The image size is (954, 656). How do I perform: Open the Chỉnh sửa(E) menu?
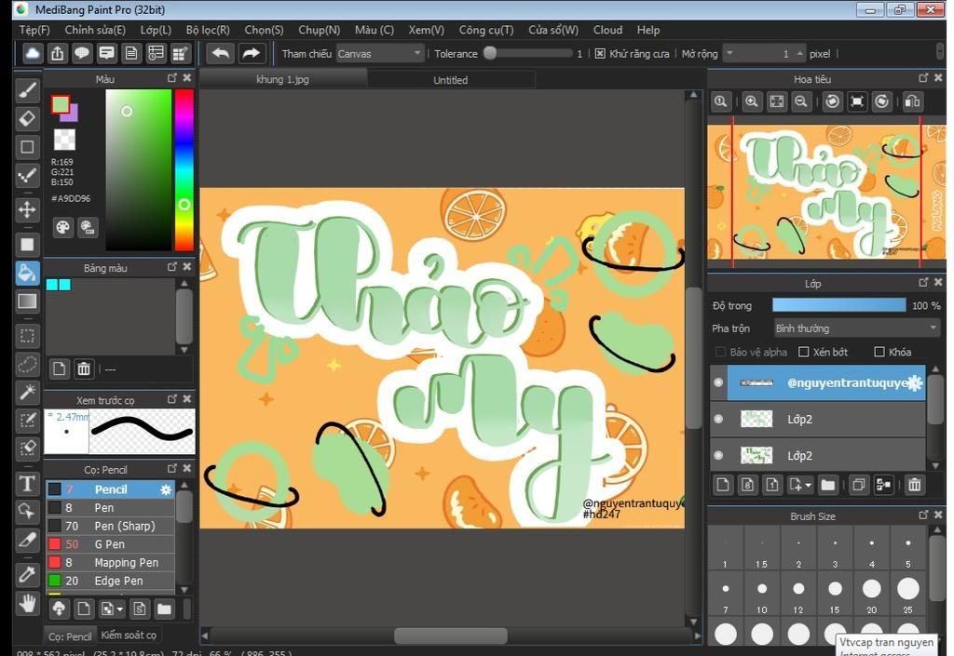(x=95, y=30)
